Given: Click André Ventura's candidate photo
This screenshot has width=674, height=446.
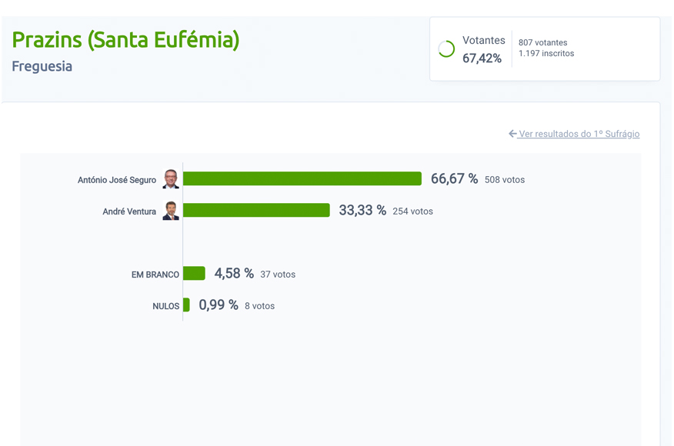Looking at the screenshot, I should (x=171, y=210).
